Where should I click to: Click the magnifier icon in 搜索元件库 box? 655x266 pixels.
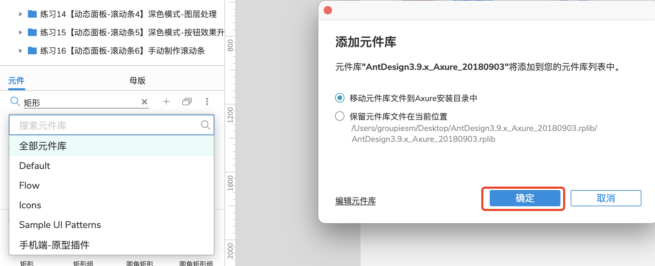(x=205, y=125)
